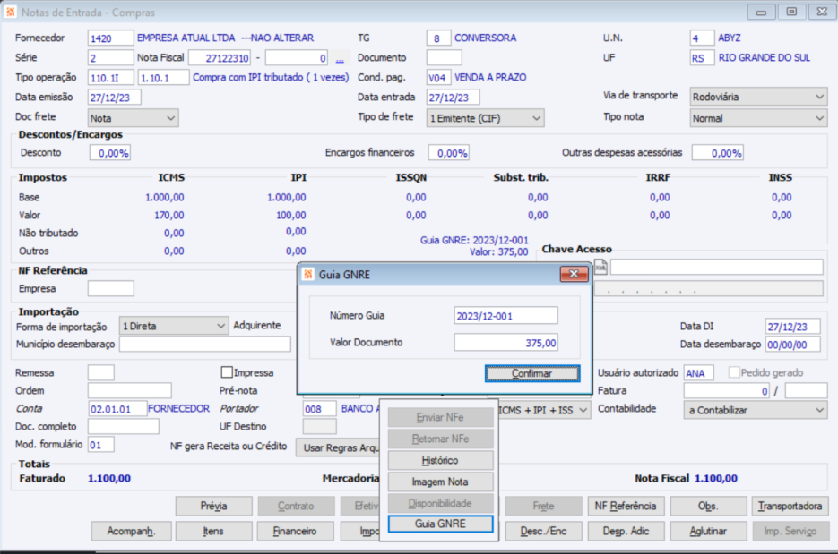Toggle the Pedido gerado checkbox

pos(734,372)
